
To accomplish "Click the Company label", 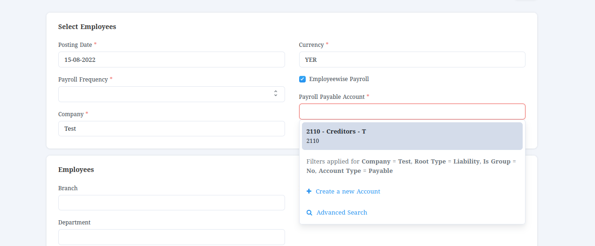I will coord(71,114).
